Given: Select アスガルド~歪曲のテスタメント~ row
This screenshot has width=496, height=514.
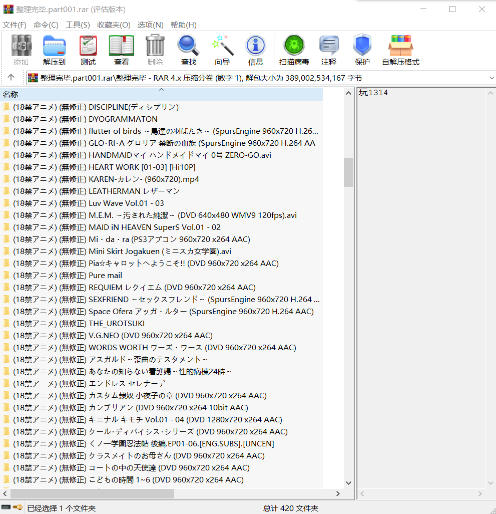Looking at the screenshot, I should pos(161,360).
